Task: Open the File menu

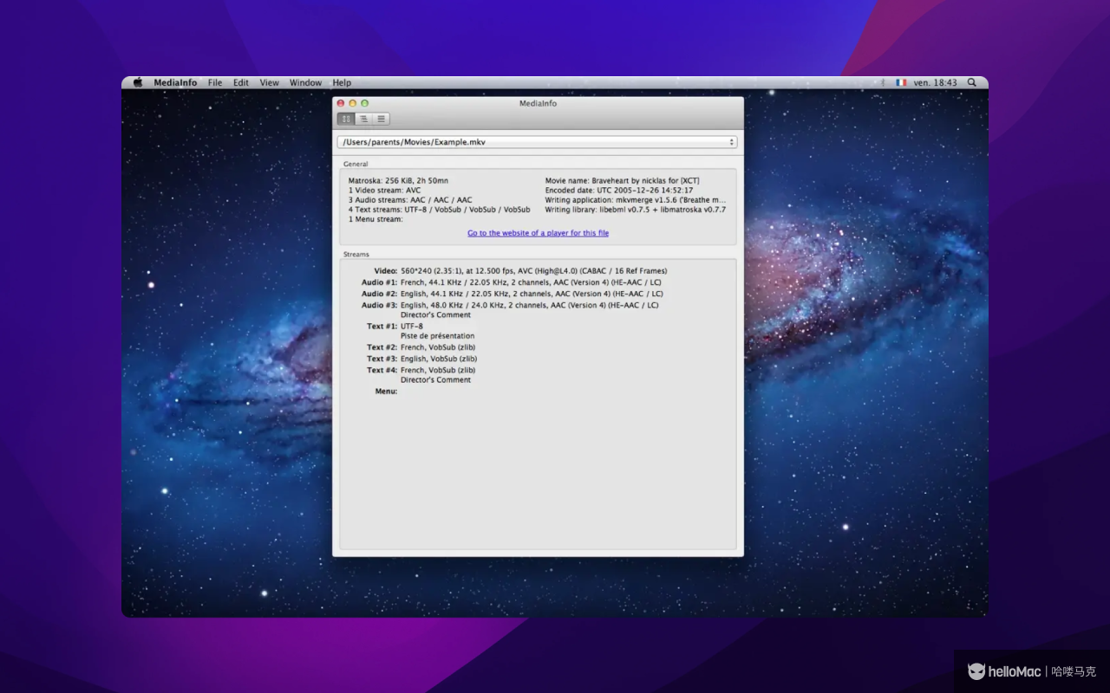Action: pyautogui.click(x=215, y=83)
